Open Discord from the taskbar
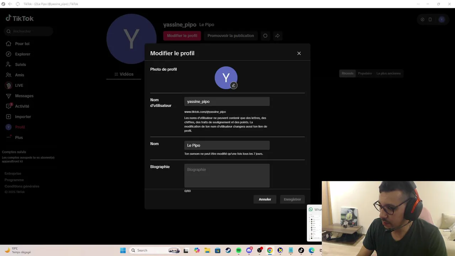455x256 pixels. (249, 250)
